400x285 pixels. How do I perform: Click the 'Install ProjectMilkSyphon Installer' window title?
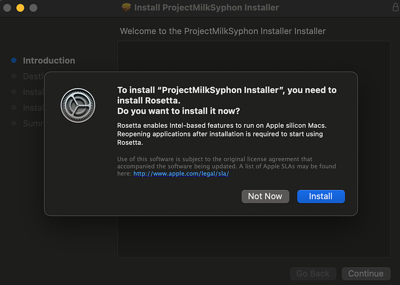[206, 8]
